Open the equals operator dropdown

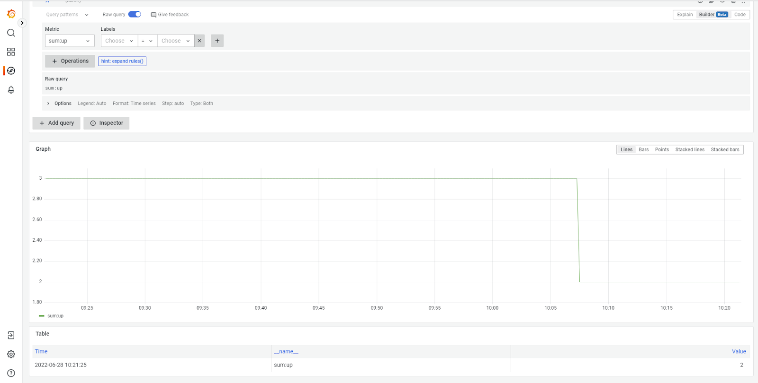pos(147,41)
